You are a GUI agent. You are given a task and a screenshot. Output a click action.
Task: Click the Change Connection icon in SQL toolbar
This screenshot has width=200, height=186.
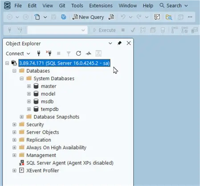20,30
